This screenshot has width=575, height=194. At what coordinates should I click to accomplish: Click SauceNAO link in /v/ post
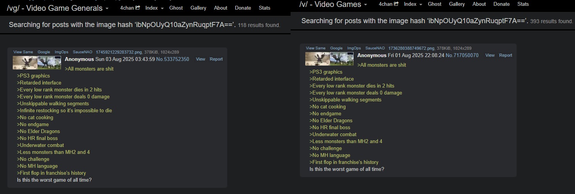[375, 48]
